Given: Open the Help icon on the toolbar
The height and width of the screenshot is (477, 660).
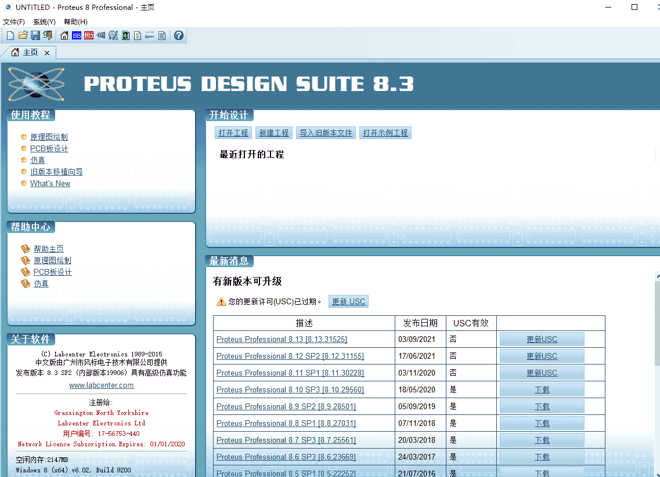Looking at the screenshot, I should pyautogui.click(x=178, y=35).
